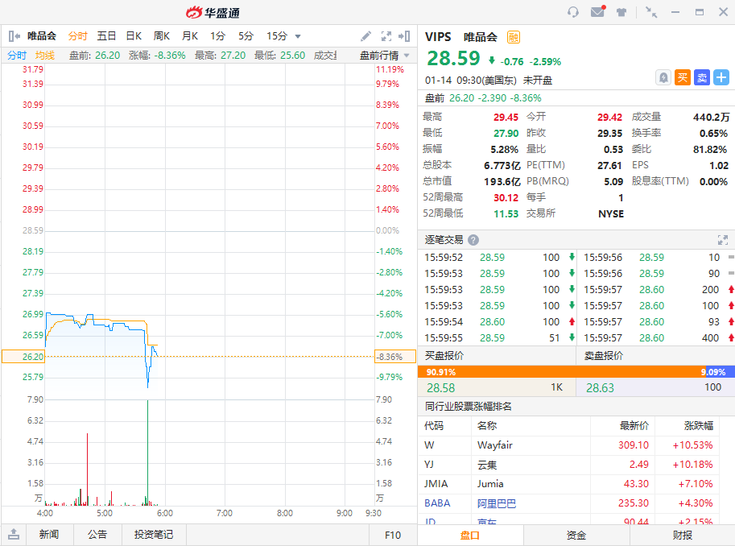Click the bid price 28.58
This screenshot has height=546, width=735.
click(x=440, y=388)
